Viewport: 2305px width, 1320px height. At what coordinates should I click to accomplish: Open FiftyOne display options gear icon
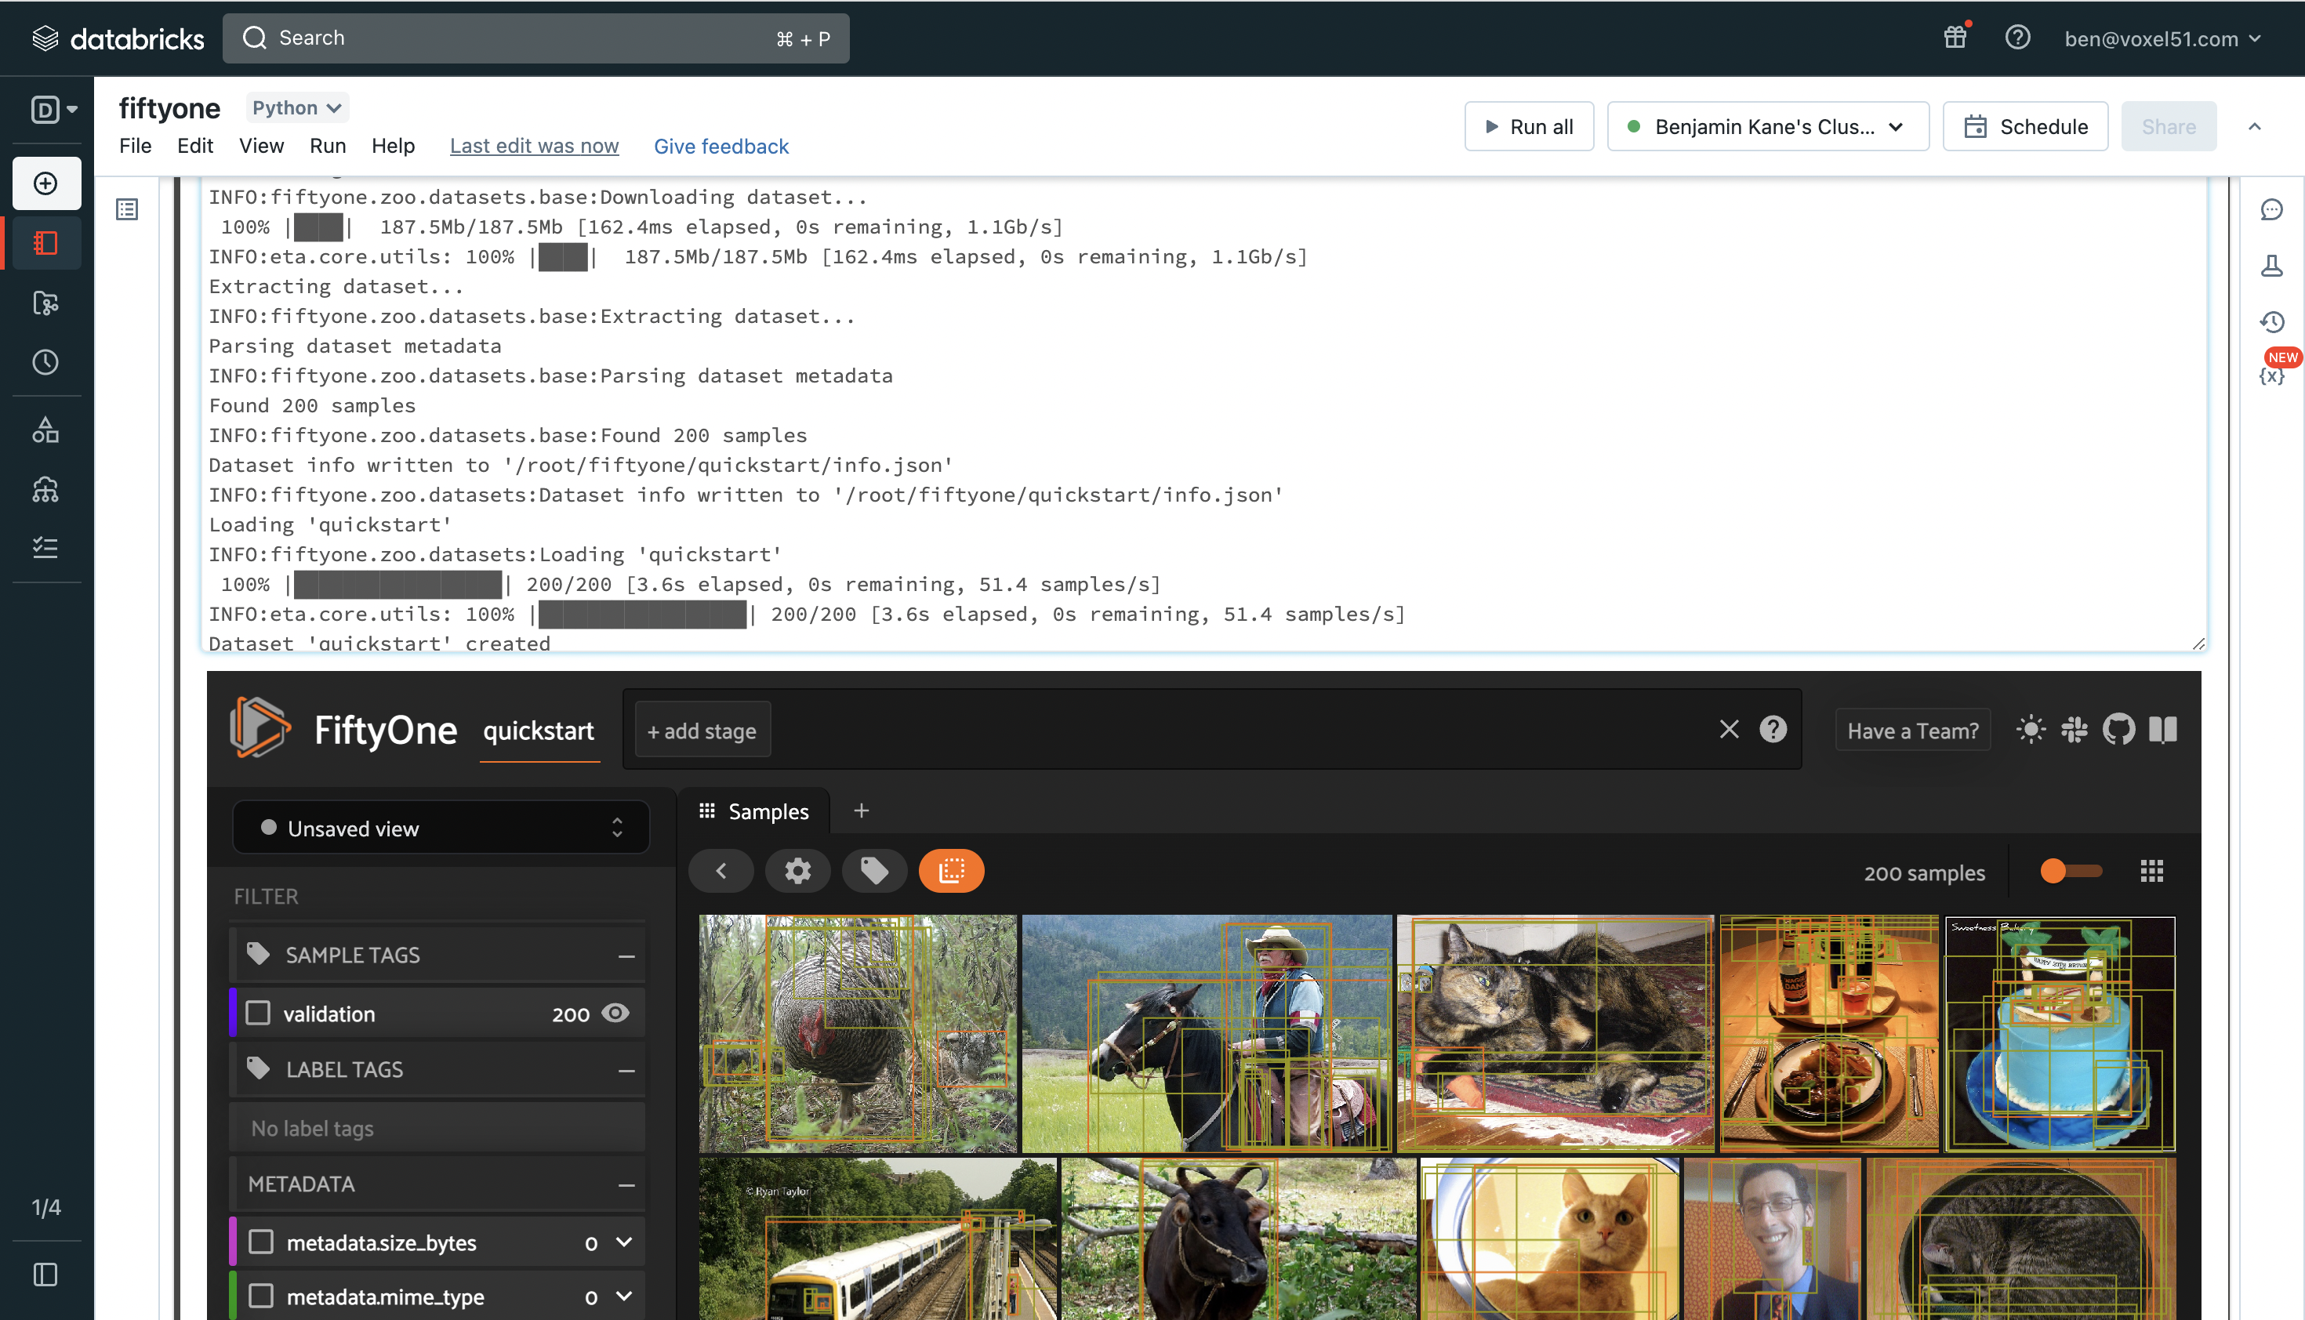[797, 871]
